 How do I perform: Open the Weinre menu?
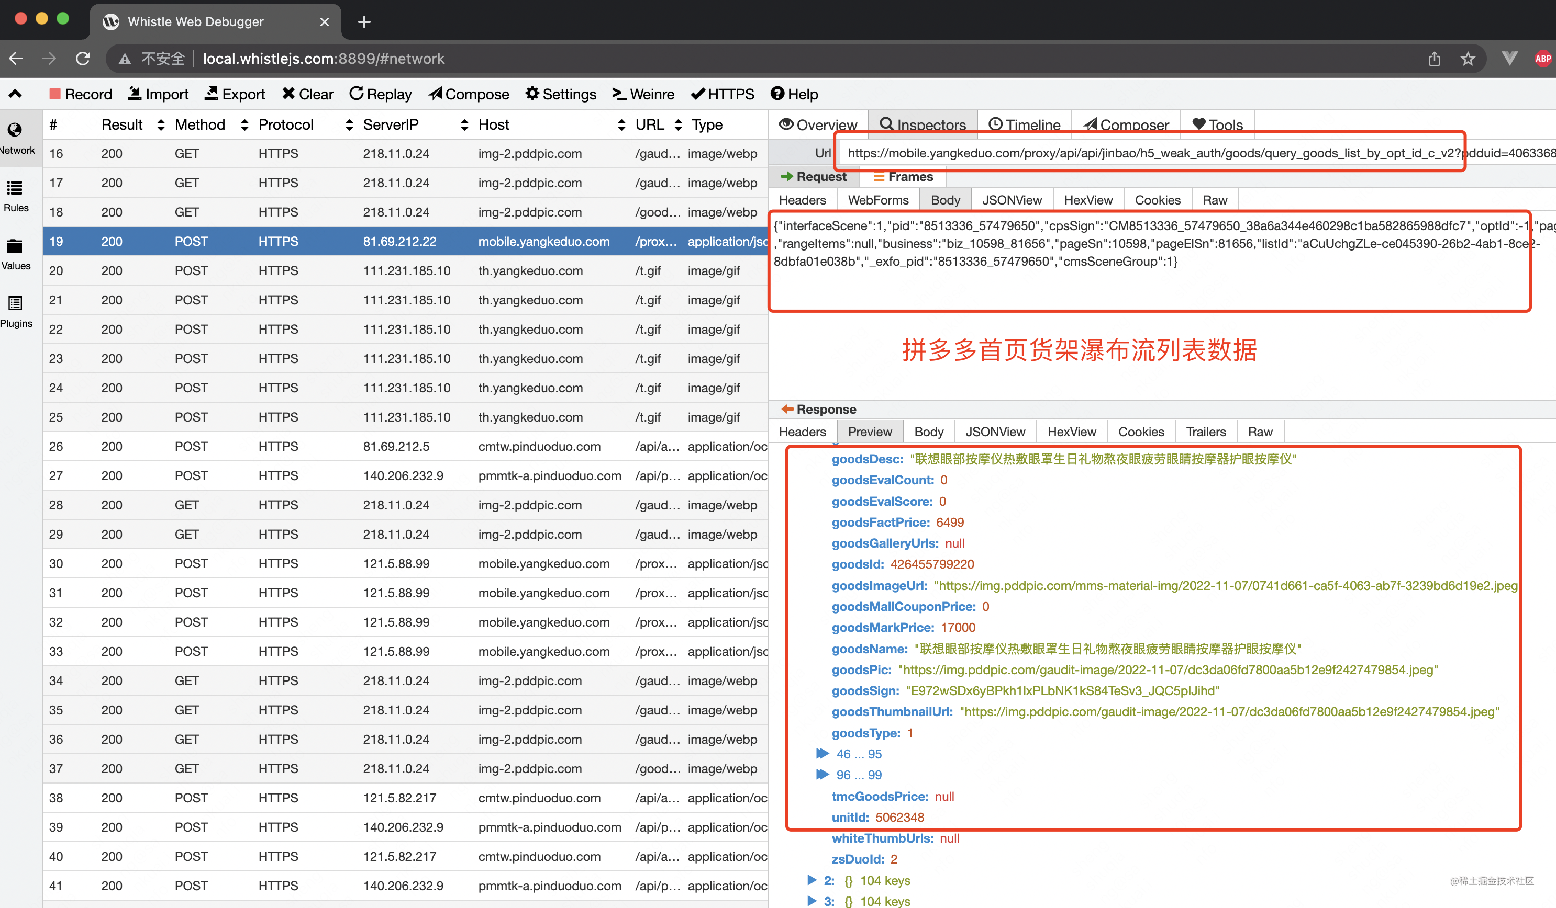click(643, 94)
